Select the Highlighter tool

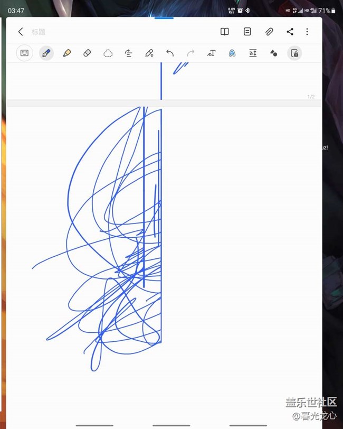pyautogui.click(x=66, y=53)
